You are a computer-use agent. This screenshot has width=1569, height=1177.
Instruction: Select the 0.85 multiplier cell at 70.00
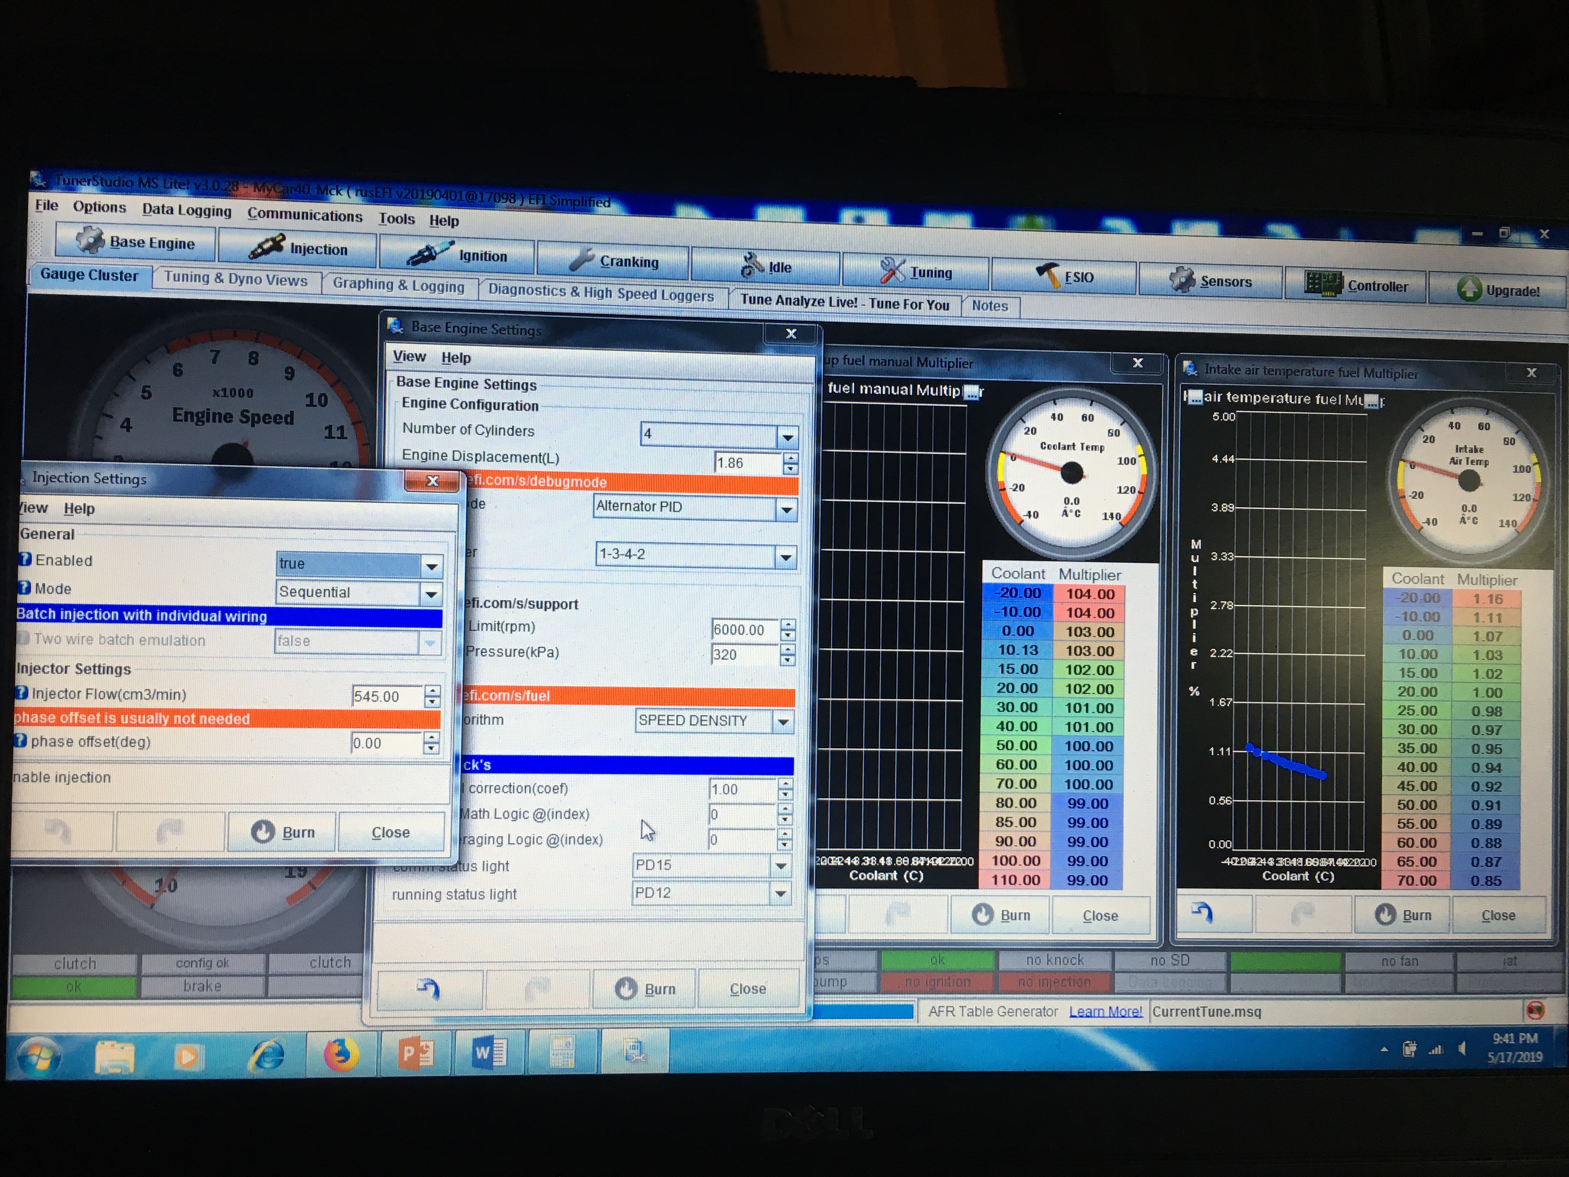coord(1485,880)
